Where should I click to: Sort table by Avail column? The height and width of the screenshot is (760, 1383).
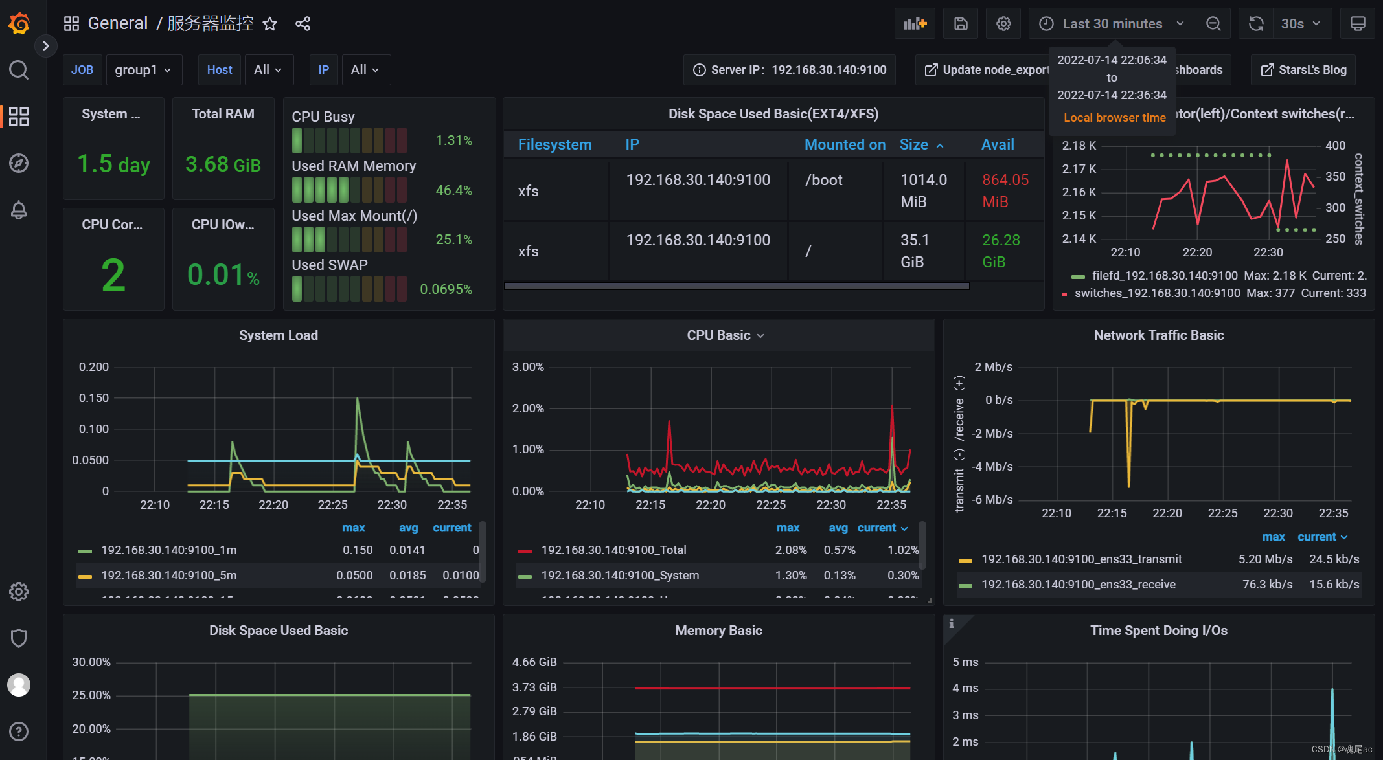998,145
